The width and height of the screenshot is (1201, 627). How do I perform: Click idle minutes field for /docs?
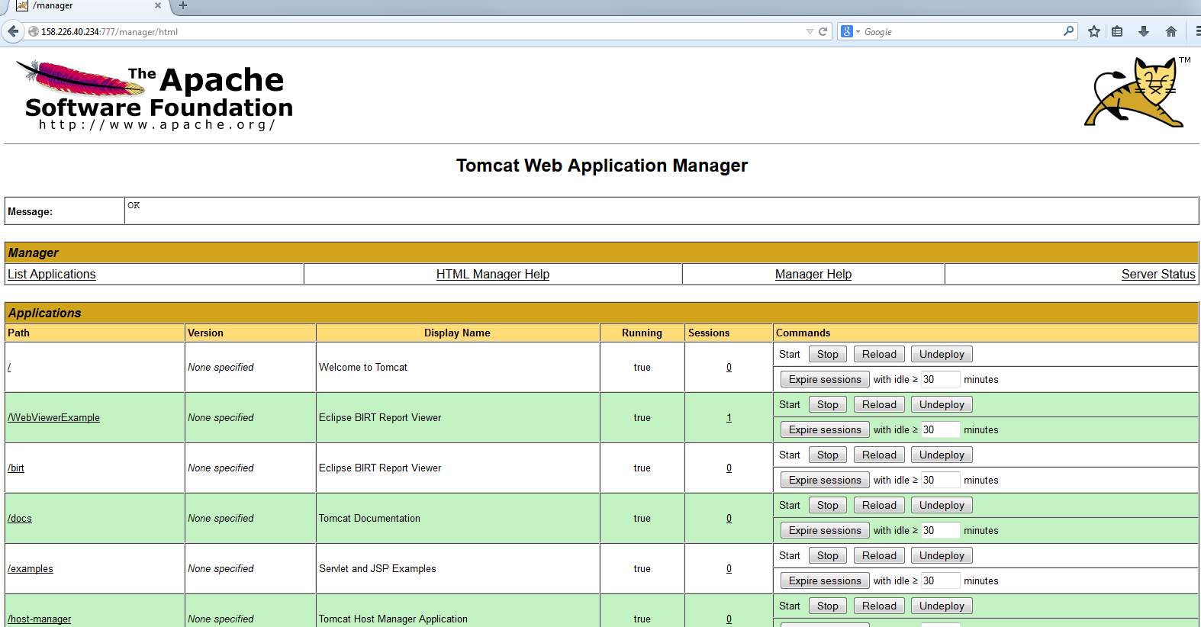click(940, 530)
